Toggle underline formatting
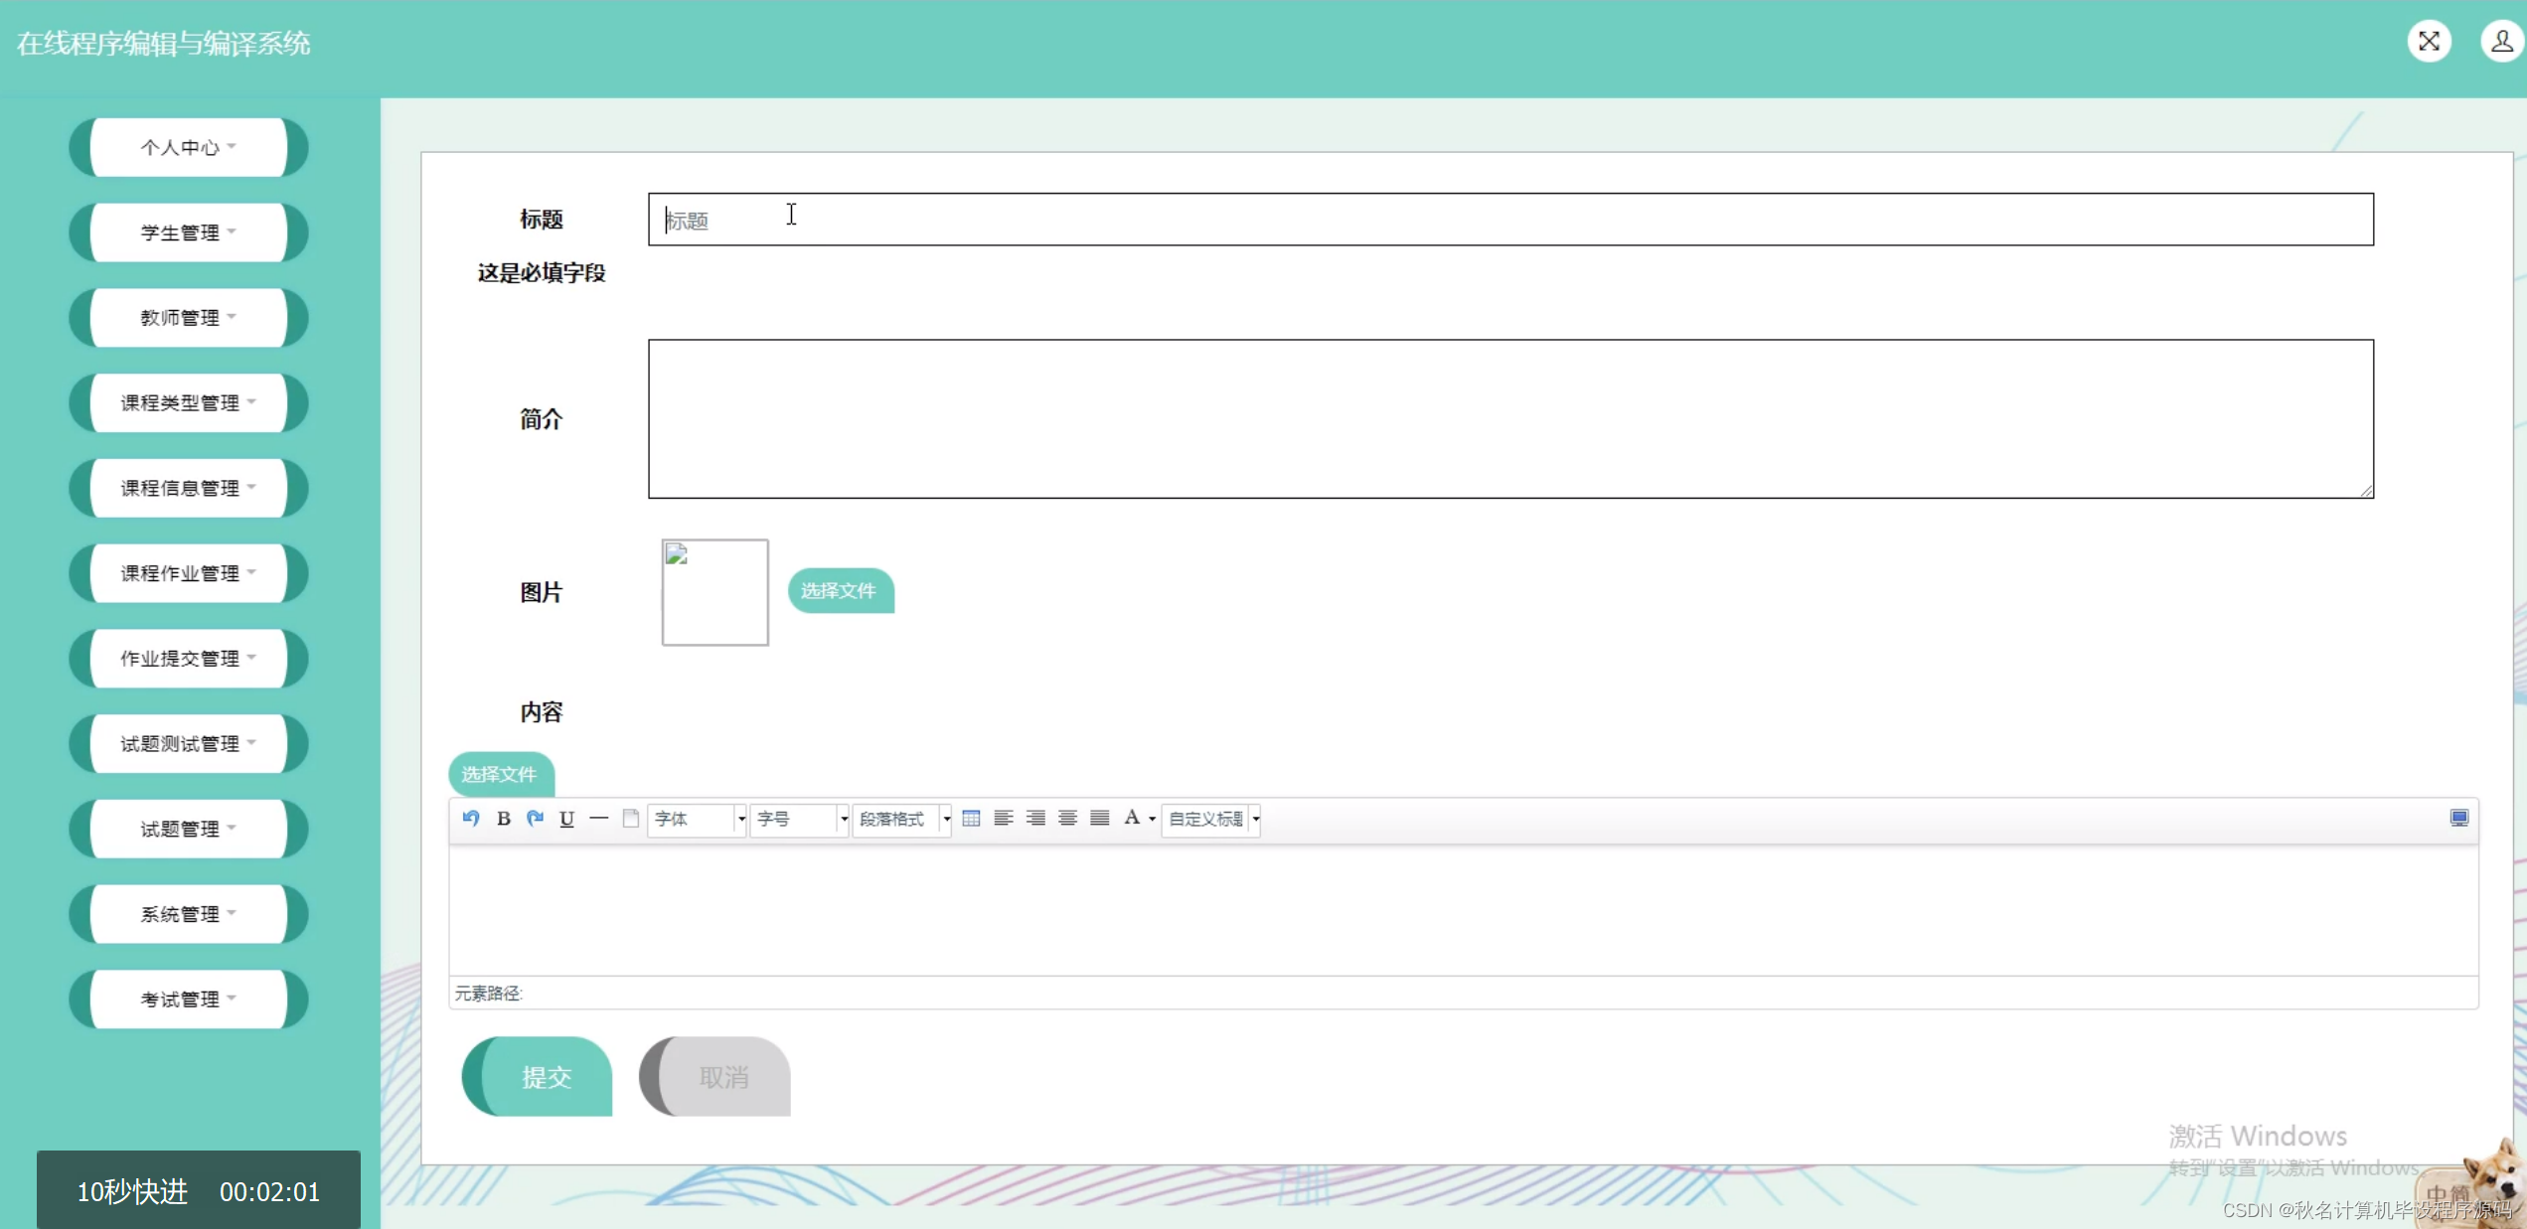Image resolution: width=2527 pixels, height=1229 pixels. pos(566,819)
